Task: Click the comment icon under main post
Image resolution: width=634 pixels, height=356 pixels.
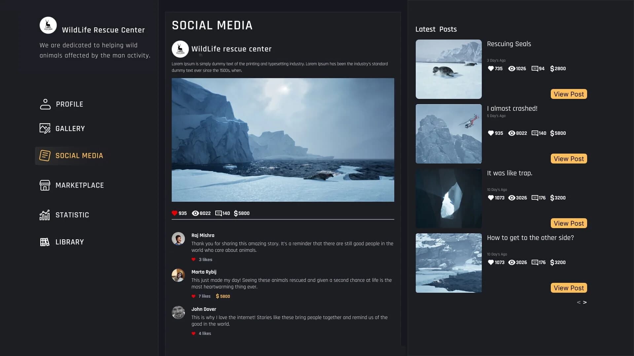Action: click(218, 213)
